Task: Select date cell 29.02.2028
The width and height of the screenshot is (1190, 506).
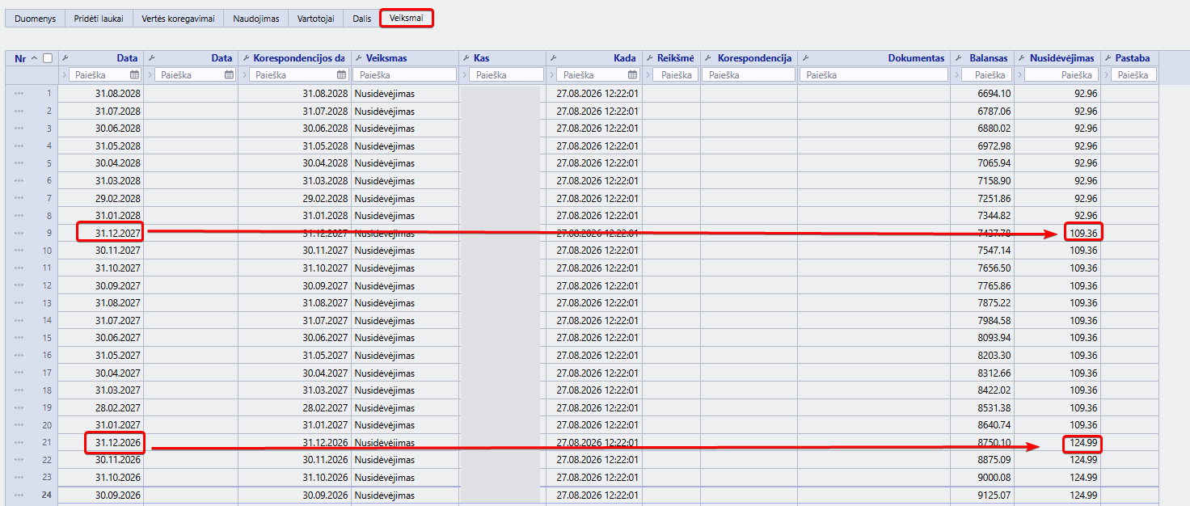Action: 118,198
